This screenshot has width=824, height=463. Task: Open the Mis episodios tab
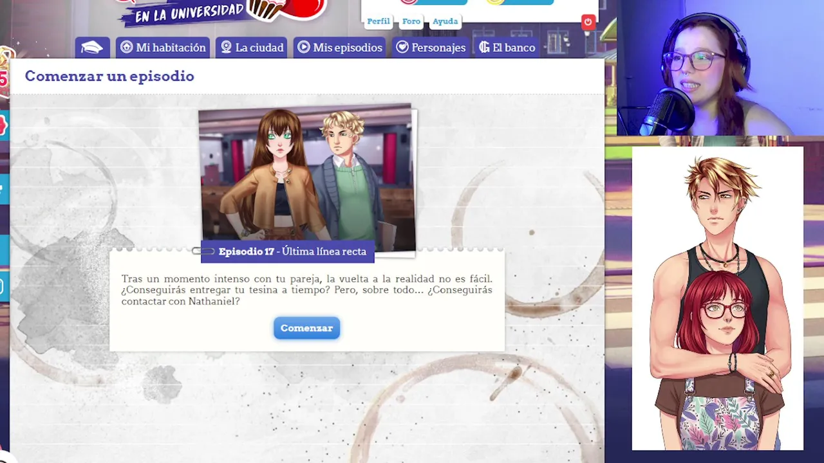tap(340, 48)
